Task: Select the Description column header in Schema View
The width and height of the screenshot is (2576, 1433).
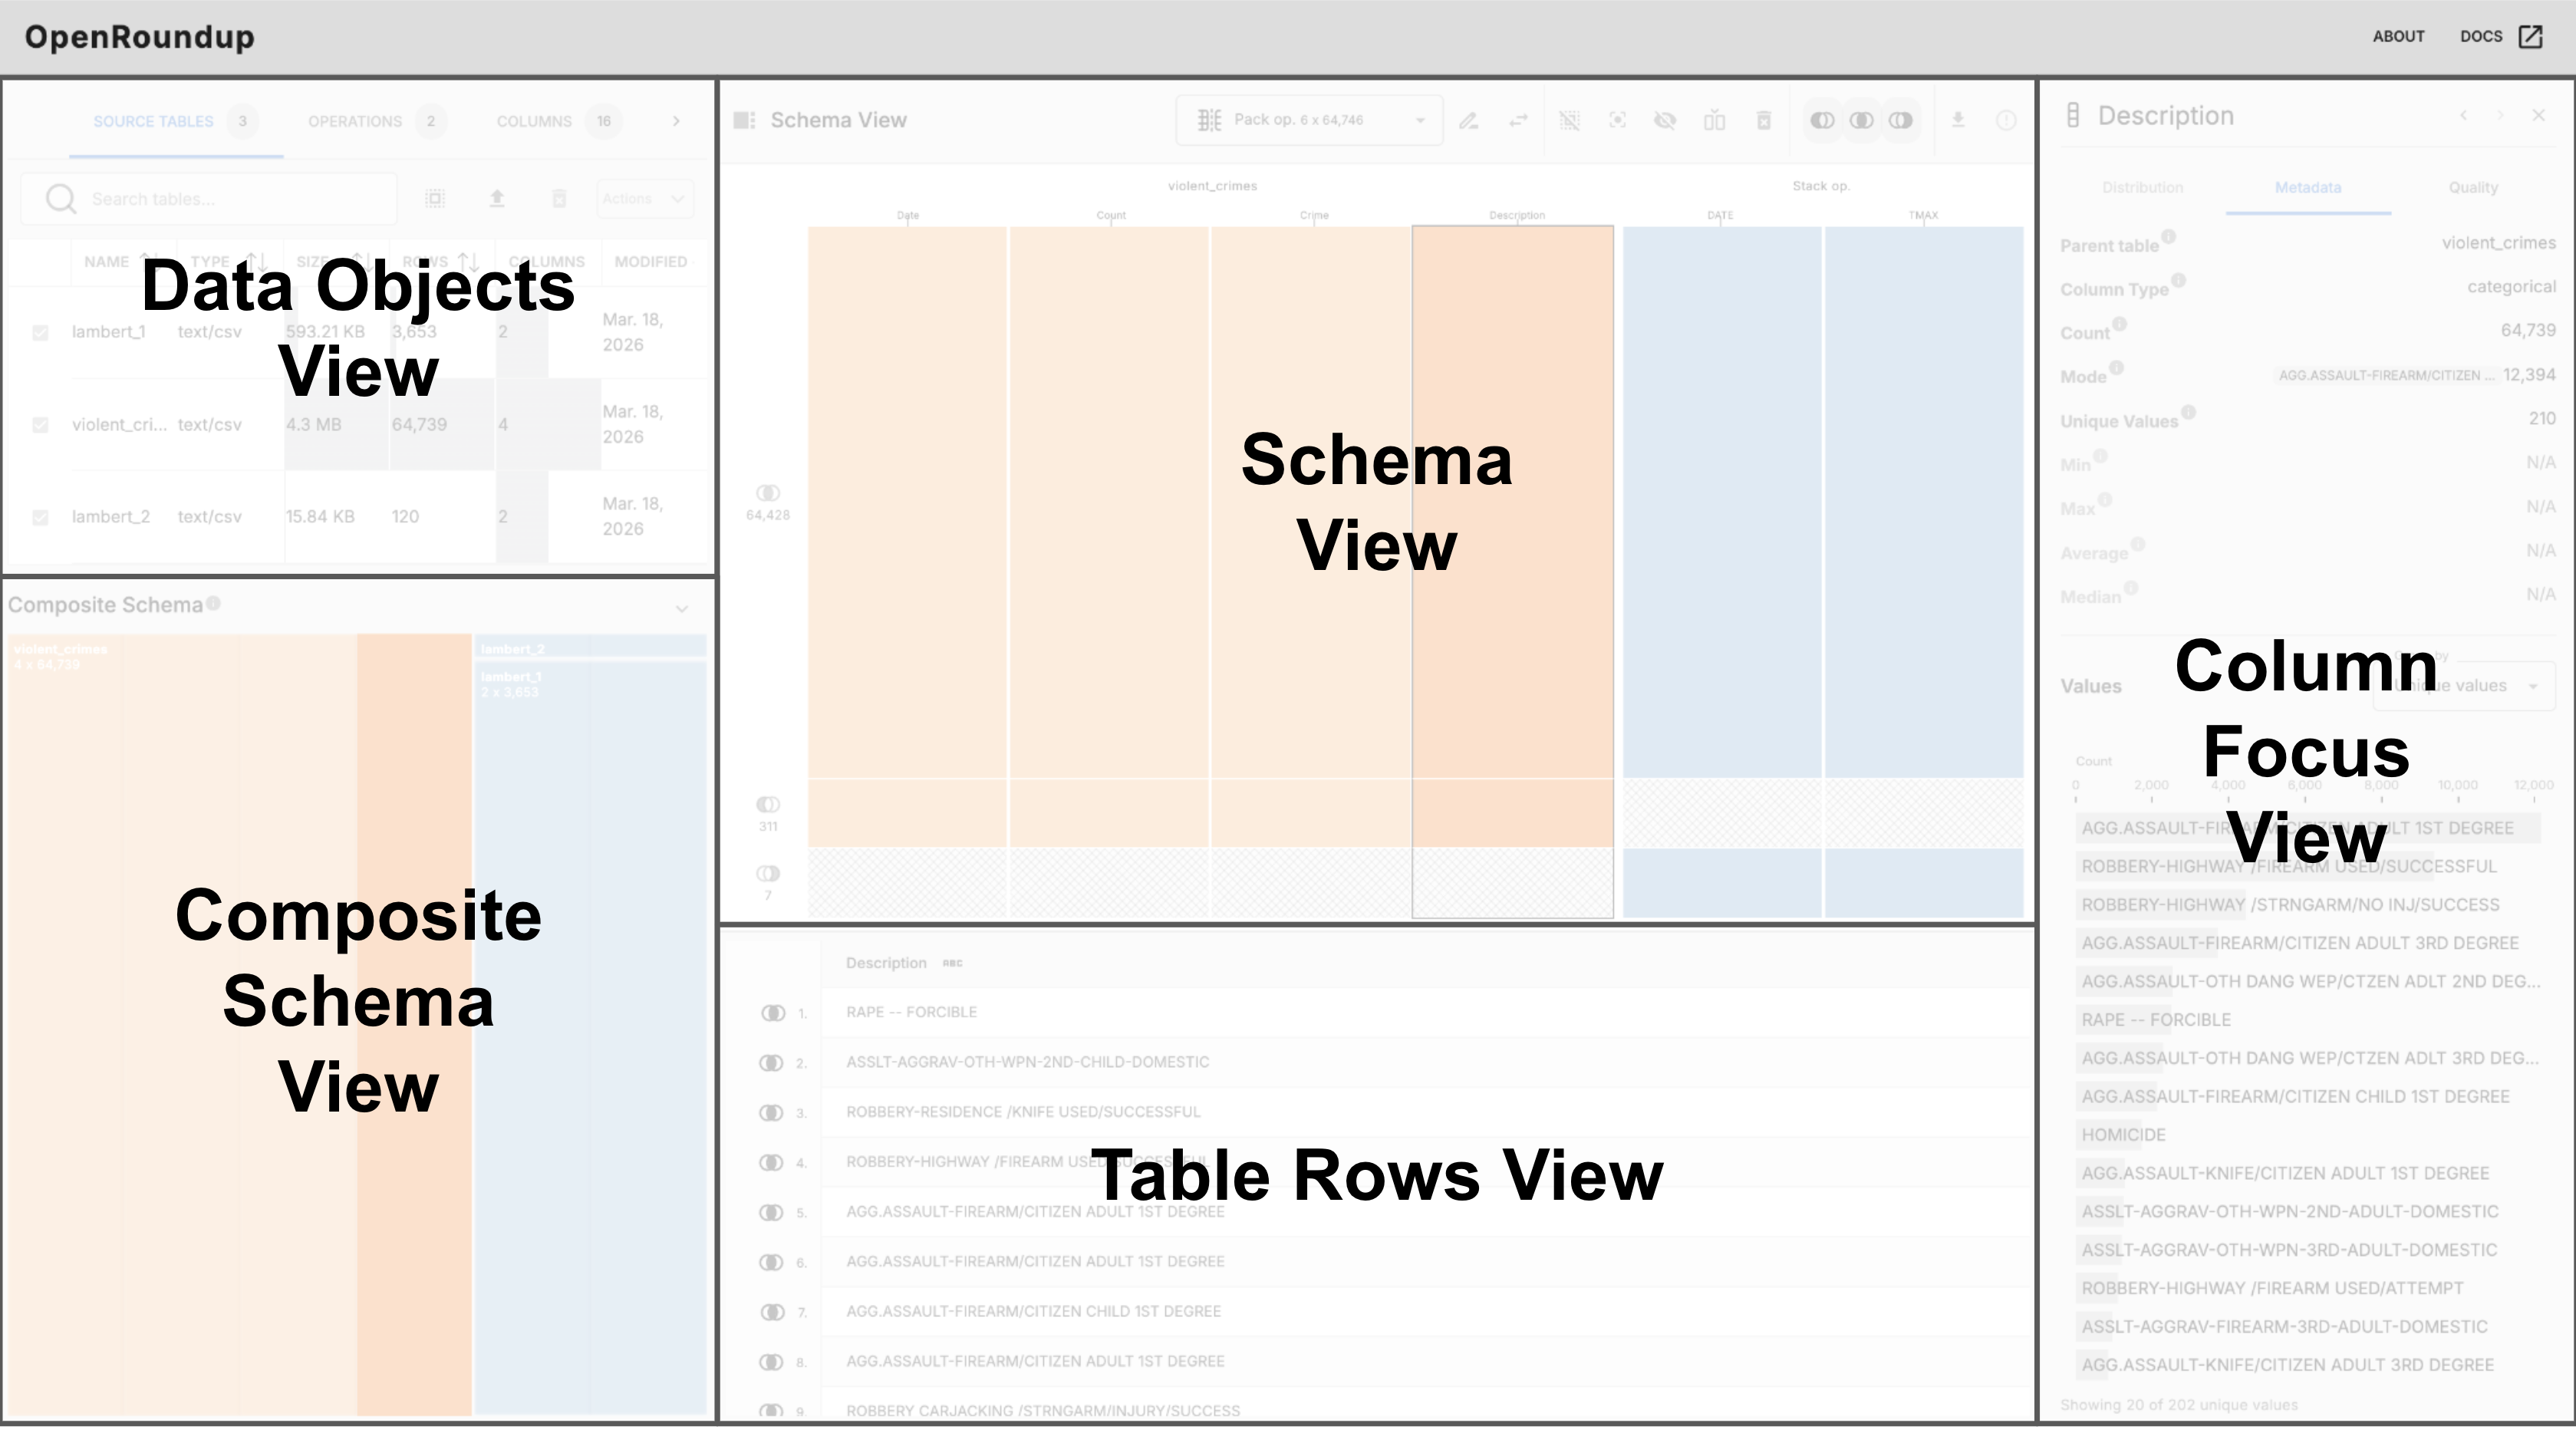Action: (x=1517, y=215)
